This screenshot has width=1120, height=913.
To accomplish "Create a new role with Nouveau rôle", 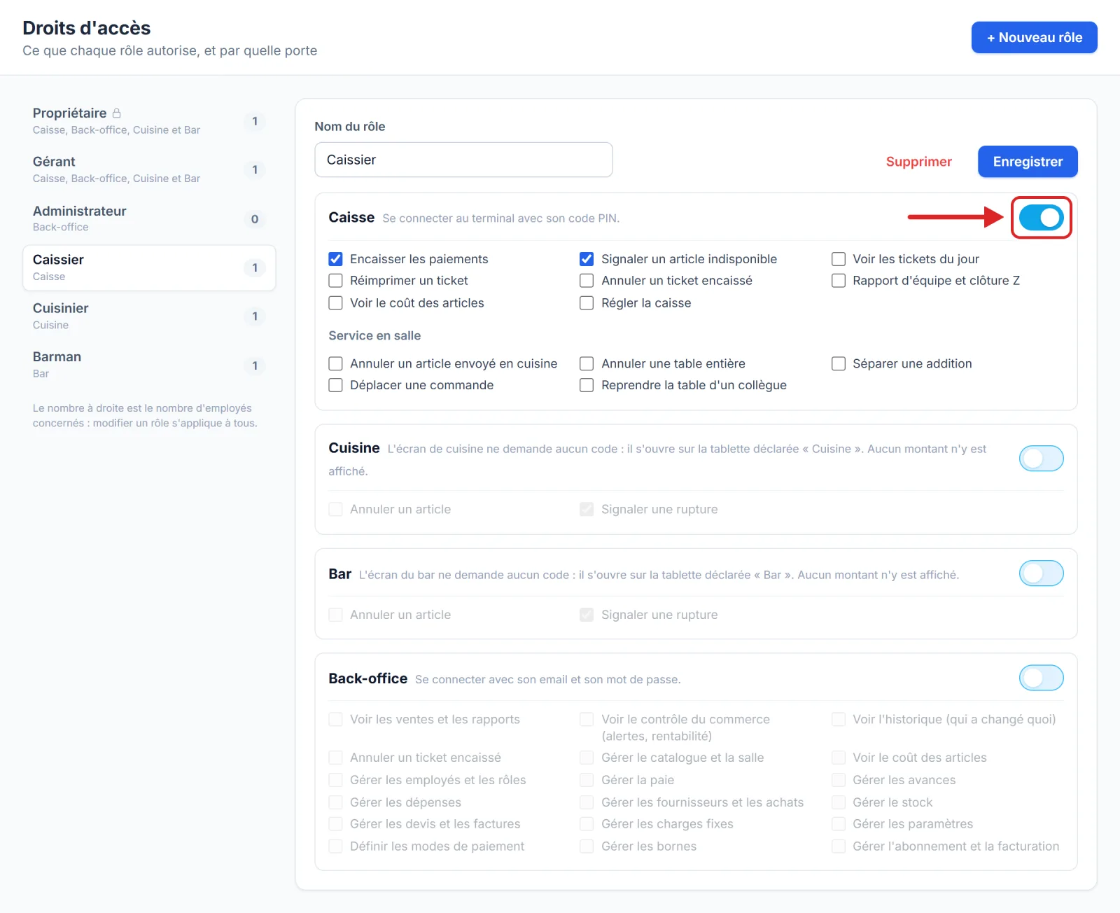I will pyautogui.click(x=1034, y=37).
